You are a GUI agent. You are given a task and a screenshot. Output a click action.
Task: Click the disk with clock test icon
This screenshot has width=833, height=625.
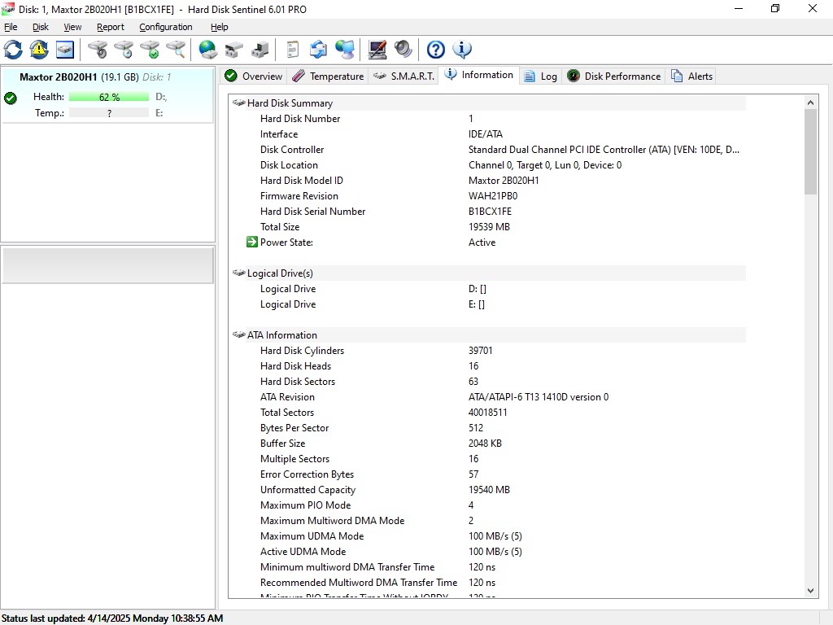[124, 50]
